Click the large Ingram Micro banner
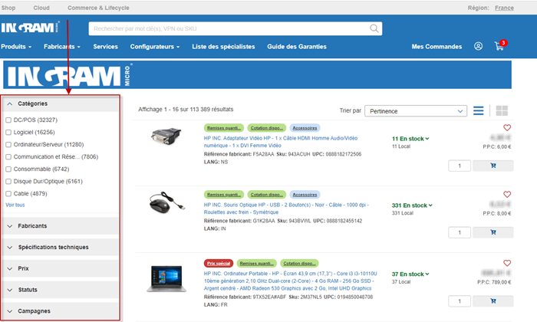The height and width of the screenshot is (322, 537). [x=257, y=74]
